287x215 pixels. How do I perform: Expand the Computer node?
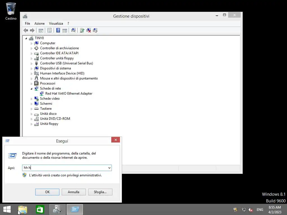point(31,43)
